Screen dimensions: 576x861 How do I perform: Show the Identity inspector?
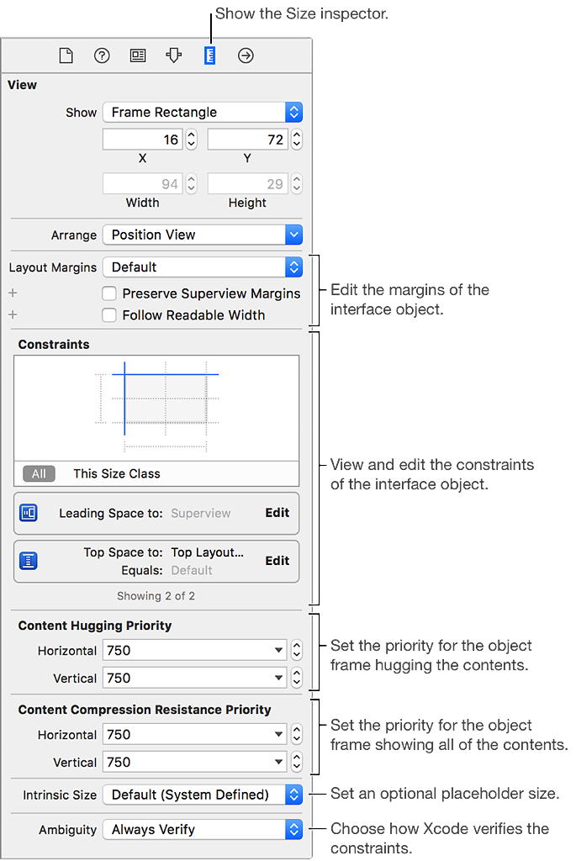(138, 55)
